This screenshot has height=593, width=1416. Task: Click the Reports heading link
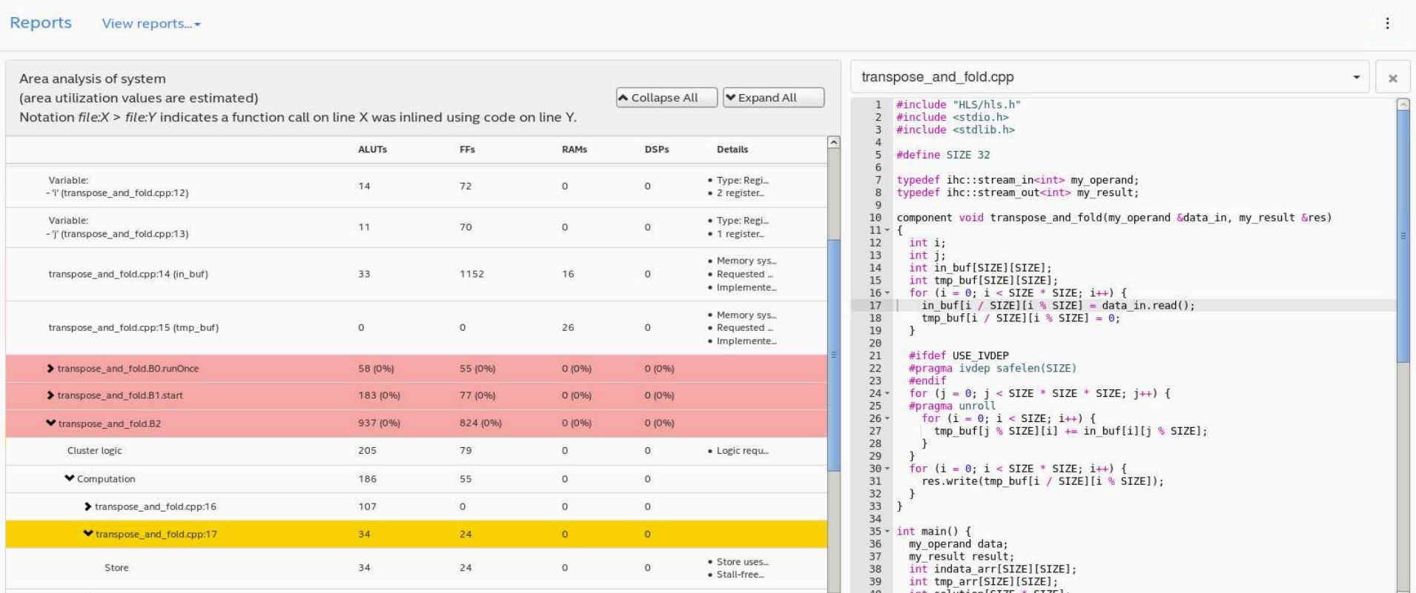point(41,23)
